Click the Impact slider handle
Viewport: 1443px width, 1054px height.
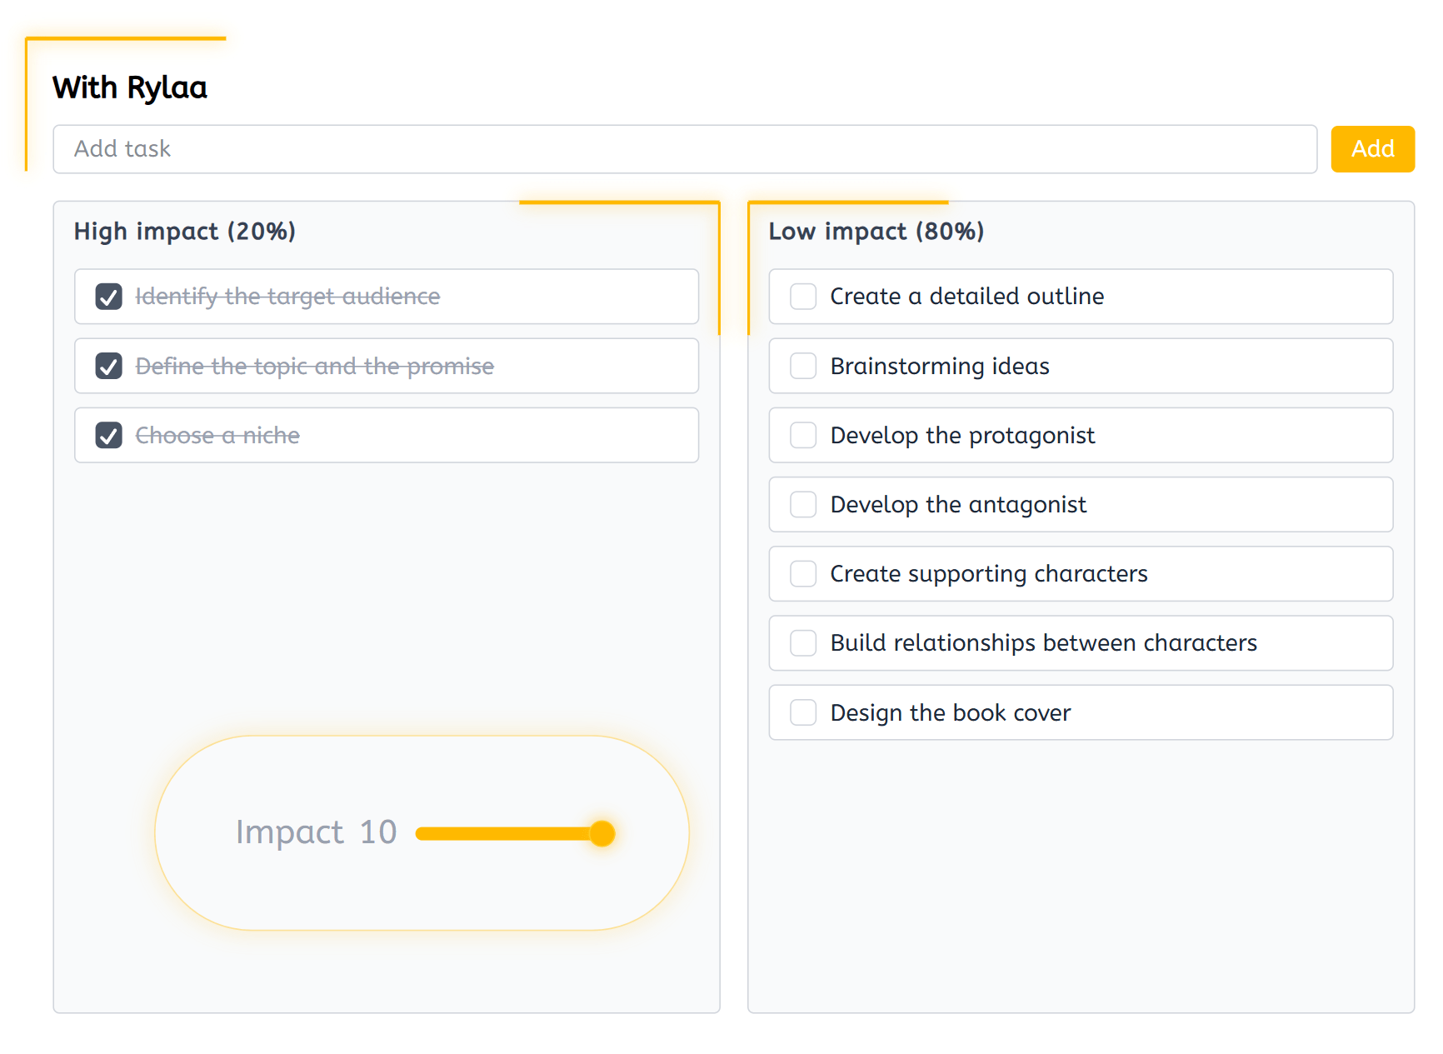click(x=602, y=832)
